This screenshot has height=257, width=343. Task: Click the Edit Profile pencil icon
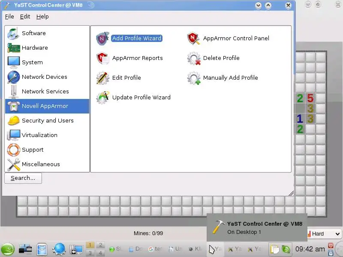(x=102, y=78)
